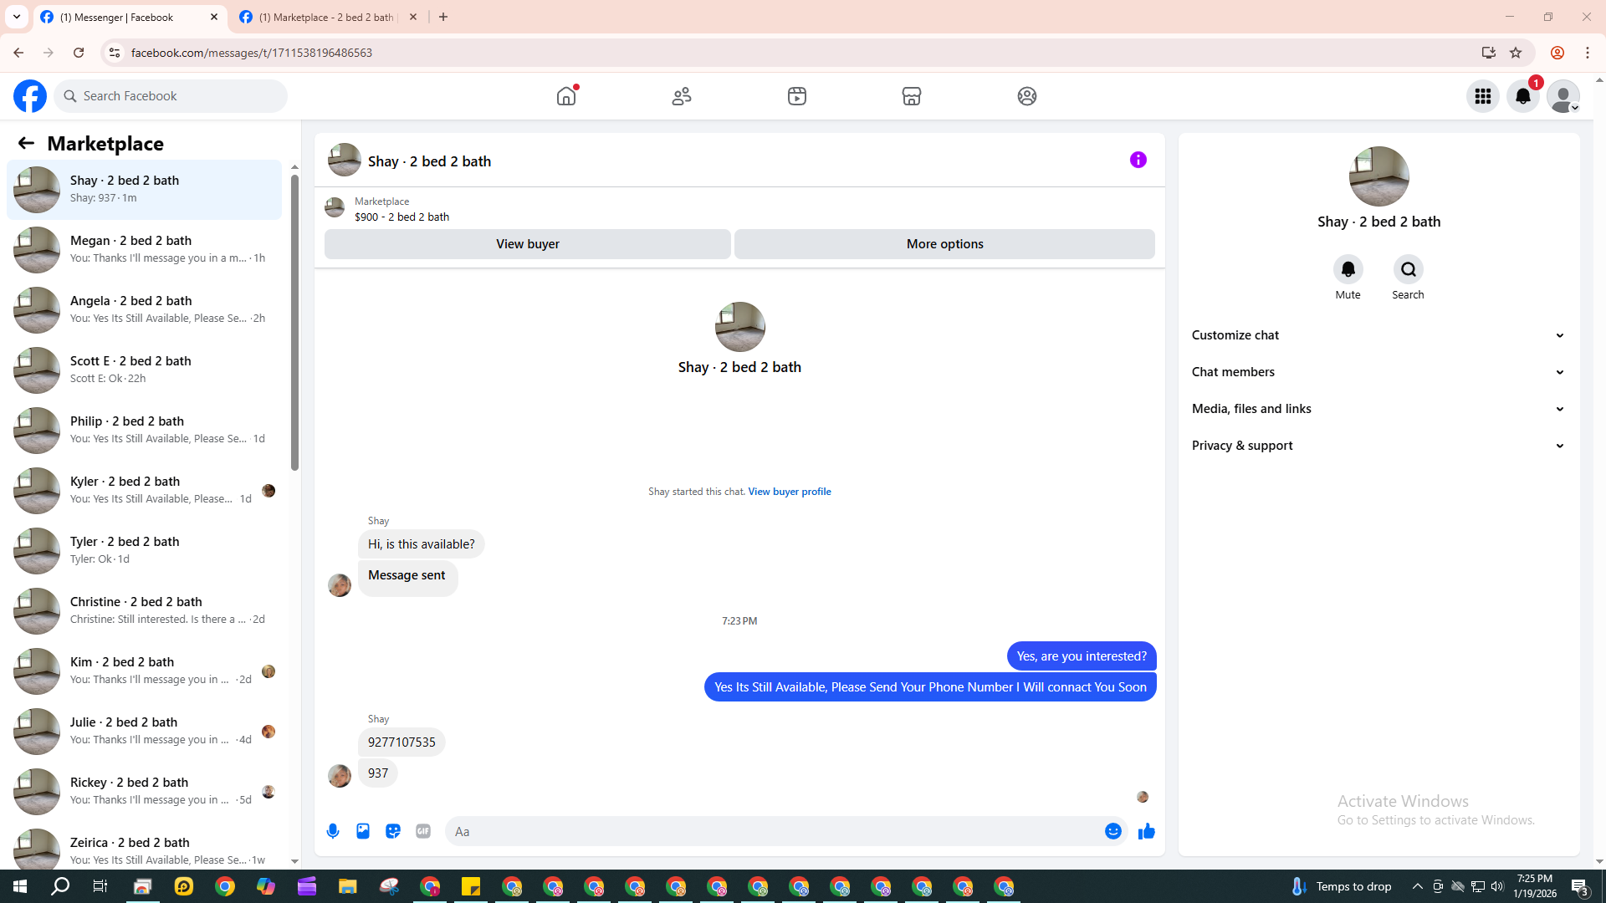Toggle conversation information panel icon

click(1138, 160)
